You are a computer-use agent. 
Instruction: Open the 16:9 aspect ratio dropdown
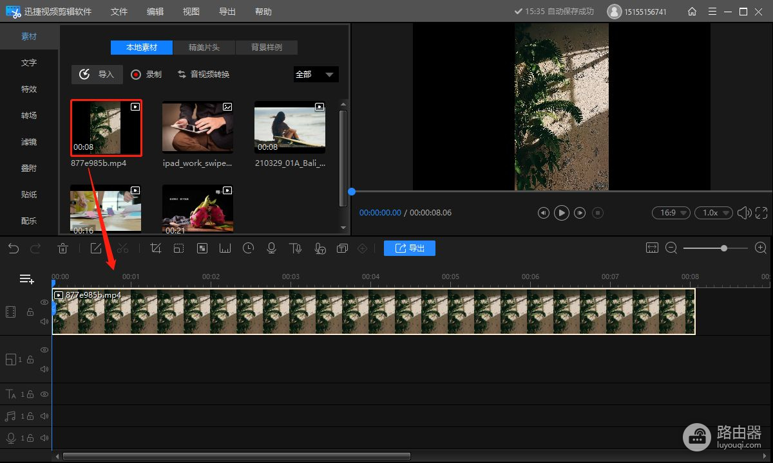click(671, 212)
